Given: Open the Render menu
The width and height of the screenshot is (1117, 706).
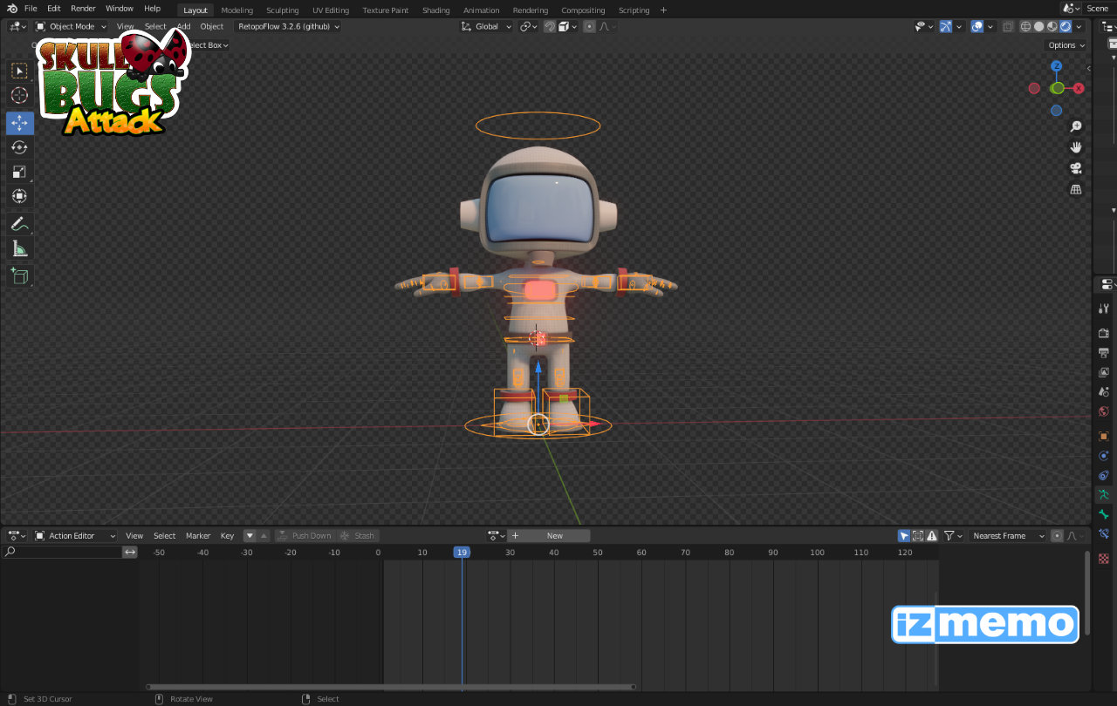Looking at the screenshot, I should [x=83, y=9].
